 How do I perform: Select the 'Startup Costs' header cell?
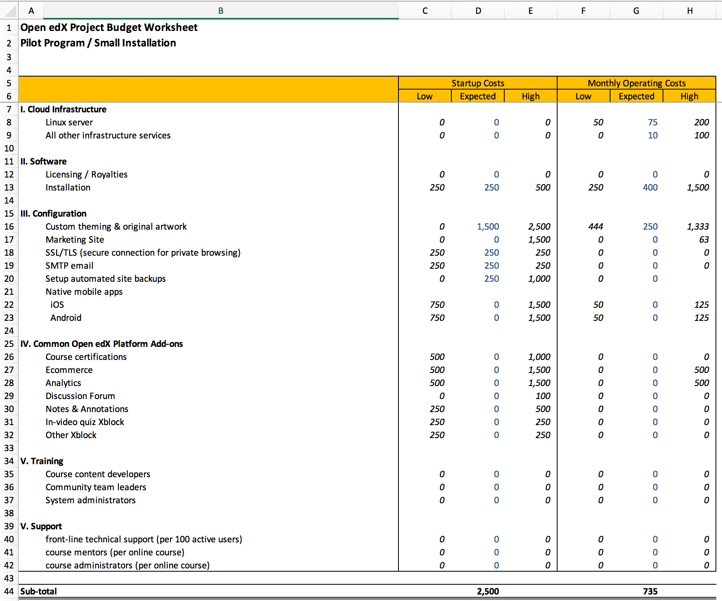point(478,83)
